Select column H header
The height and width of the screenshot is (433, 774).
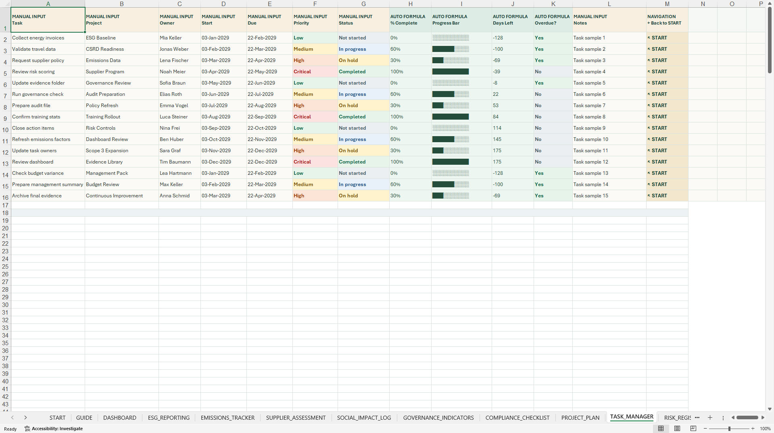point(410,4)
